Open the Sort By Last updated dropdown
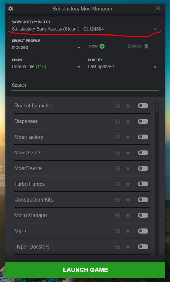 [122, 67]
